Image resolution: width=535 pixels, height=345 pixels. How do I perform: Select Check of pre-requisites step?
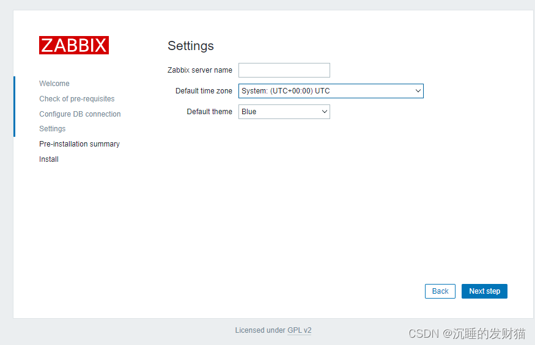[77, 99]
